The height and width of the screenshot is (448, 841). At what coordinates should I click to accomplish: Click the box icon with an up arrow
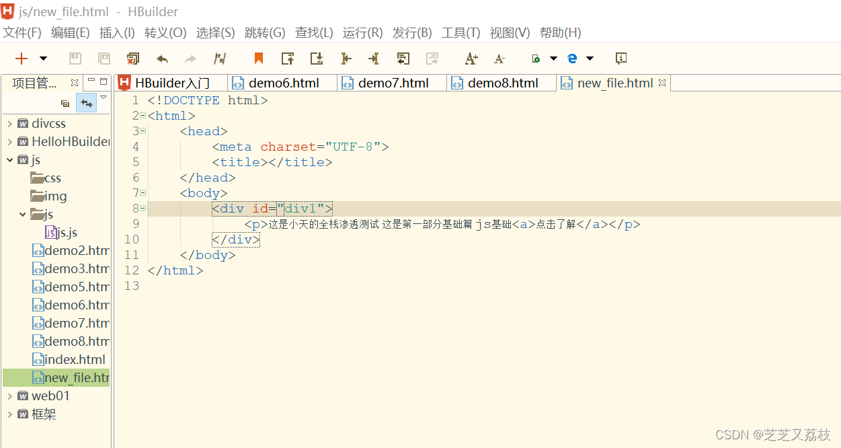coord(288,59)
